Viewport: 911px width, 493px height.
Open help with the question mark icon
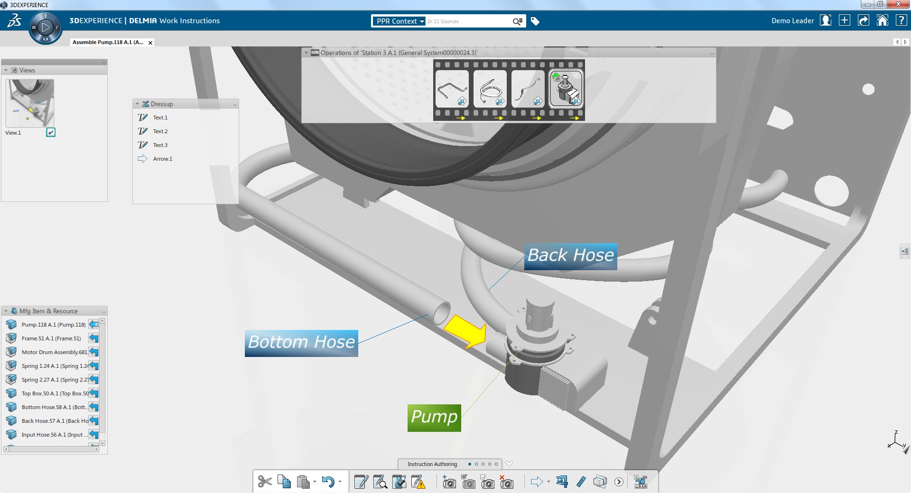point(901,20)
